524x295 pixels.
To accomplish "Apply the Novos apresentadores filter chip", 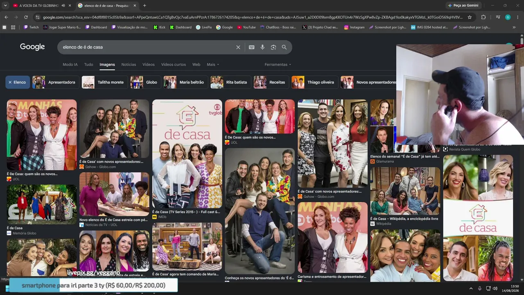I will tap(369, 82).
